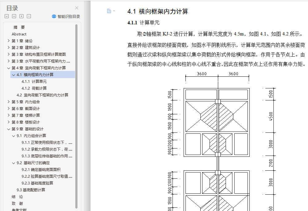Expand 第 5 章 内力组合 chevron

[x=8, y=102]
